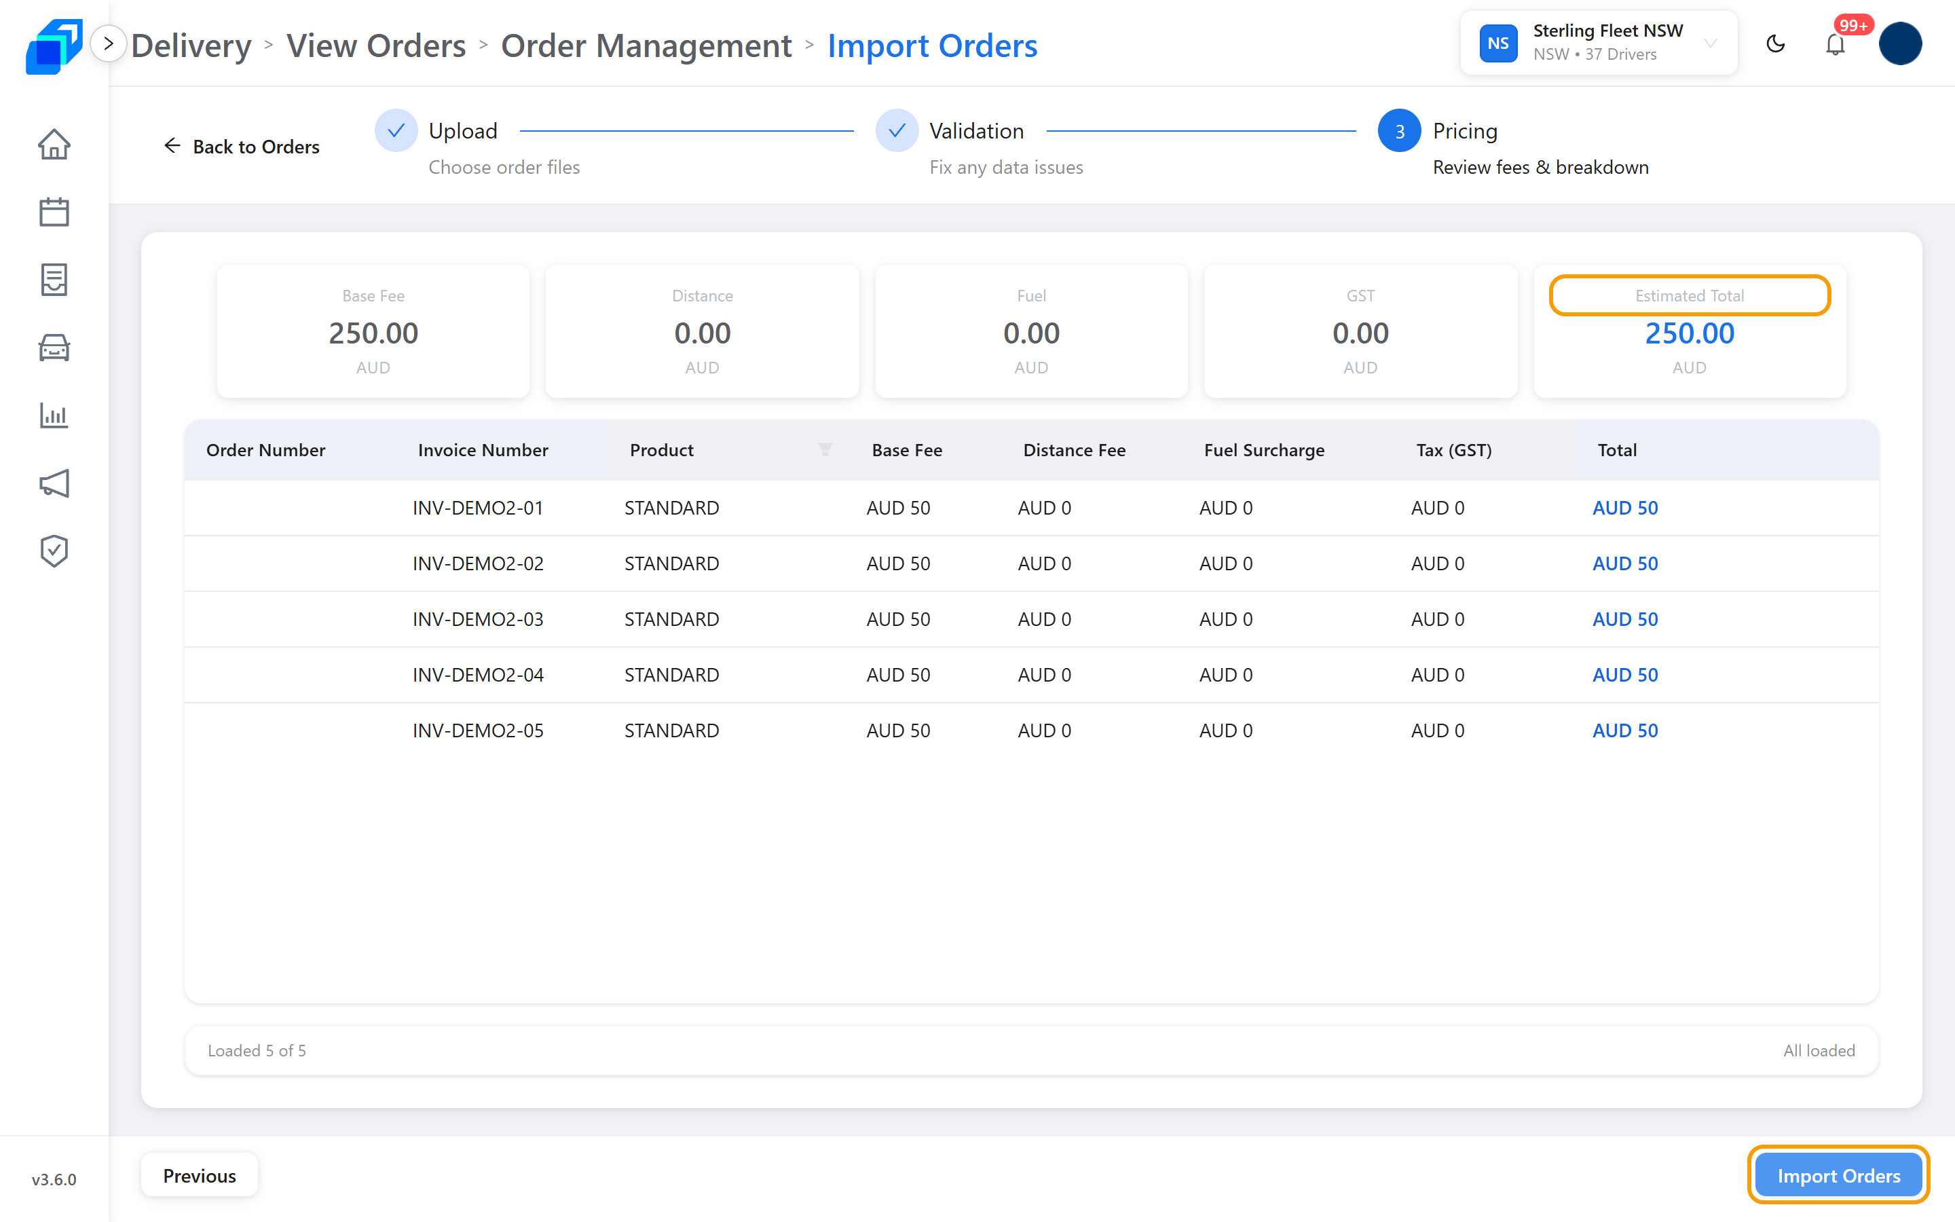The image size is (1955, 1222).
Task: Sort by Invoice Number column header
Action: coord(483,450)
